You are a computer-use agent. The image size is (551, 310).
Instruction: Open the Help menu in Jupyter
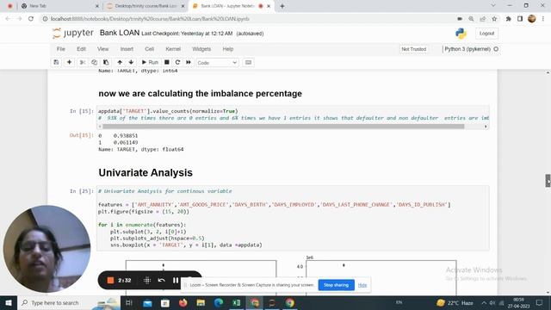point(227,49)
